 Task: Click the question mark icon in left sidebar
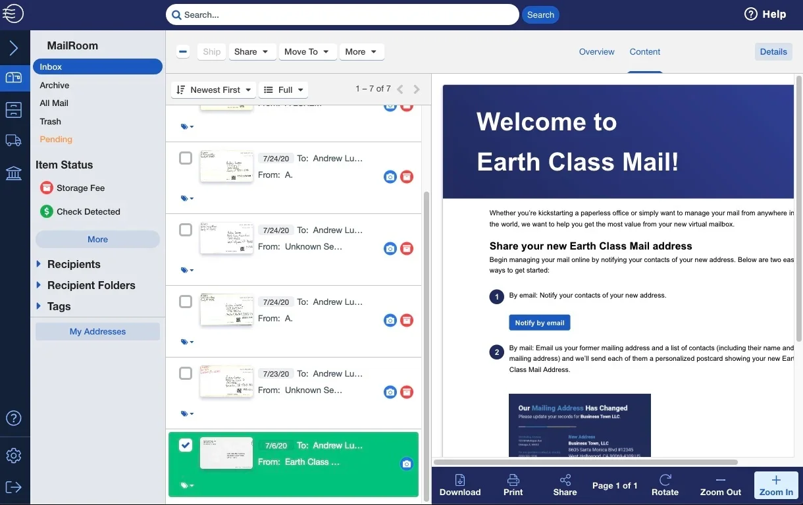[x=14, y=418]
